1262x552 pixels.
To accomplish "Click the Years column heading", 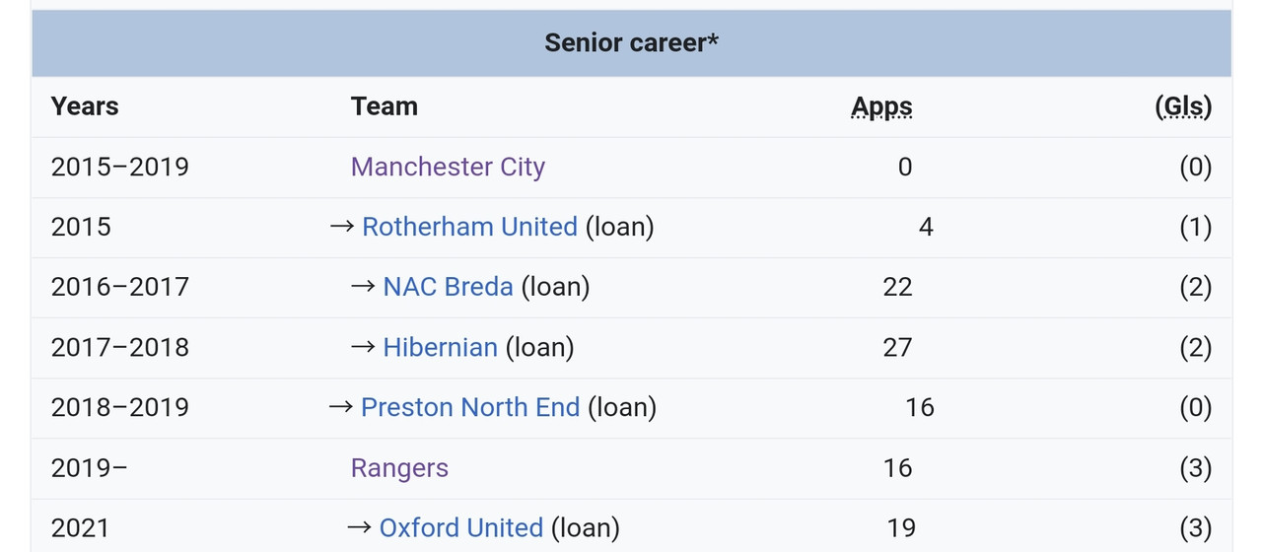I will click(x=85, y=106).
